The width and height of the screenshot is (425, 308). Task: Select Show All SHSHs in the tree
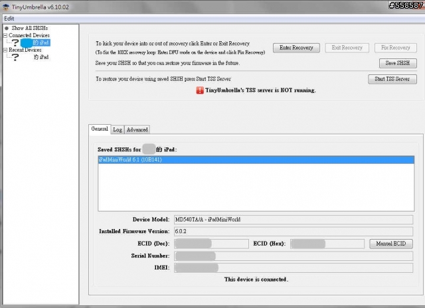(29, 28)
